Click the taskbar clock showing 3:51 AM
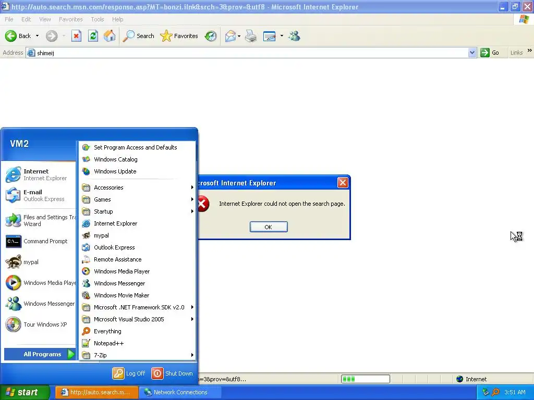Image resolution: width=534 pixels, height=400 pixels. [515, 392]
